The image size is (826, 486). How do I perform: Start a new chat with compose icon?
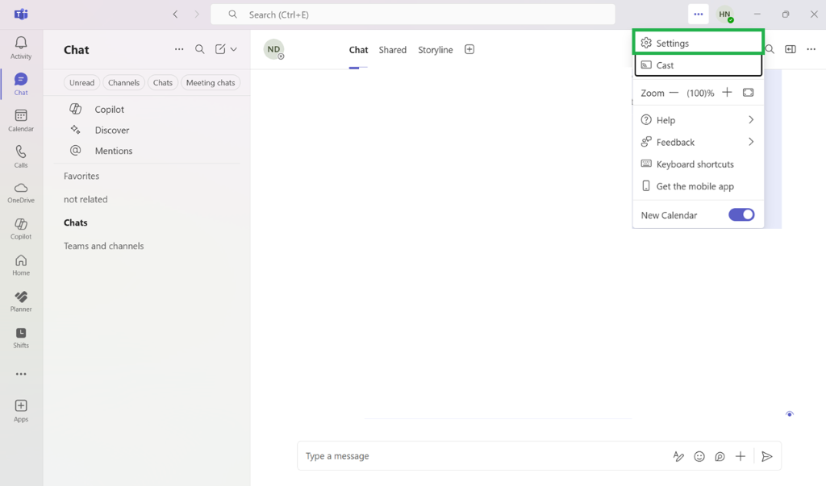pos(220,49)
